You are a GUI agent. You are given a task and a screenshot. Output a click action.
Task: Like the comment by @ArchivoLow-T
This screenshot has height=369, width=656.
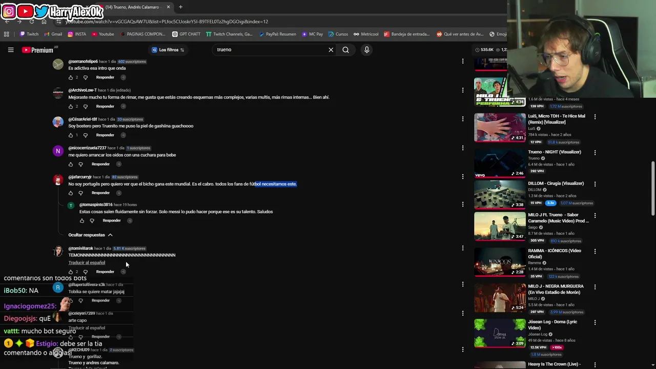click(71, 107)
